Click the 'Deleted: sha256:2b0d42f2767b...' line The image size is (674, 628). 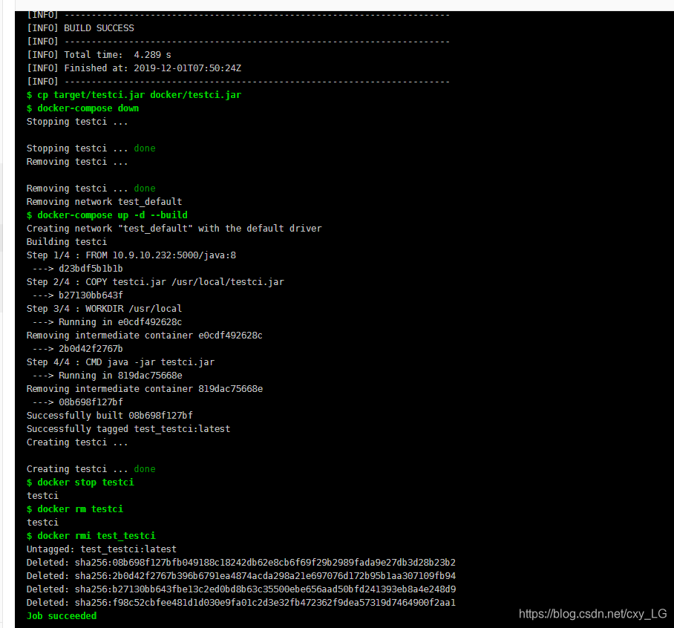click(241, 575)
